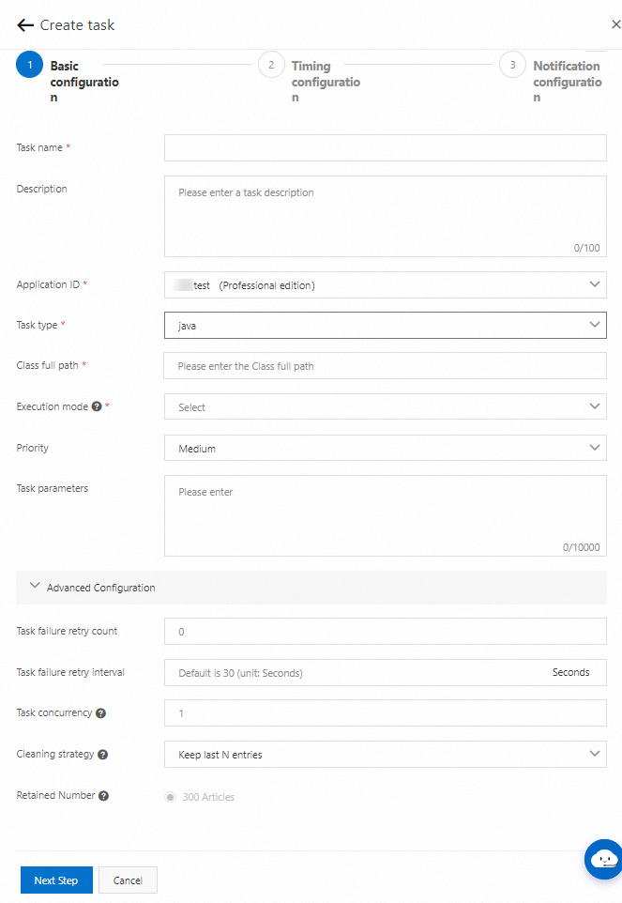Expand the Execution mode select list

tap(385, 406)
